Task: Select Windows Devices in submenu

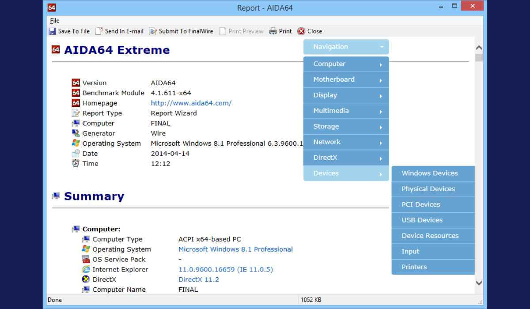Action: (x=433, y=173)
